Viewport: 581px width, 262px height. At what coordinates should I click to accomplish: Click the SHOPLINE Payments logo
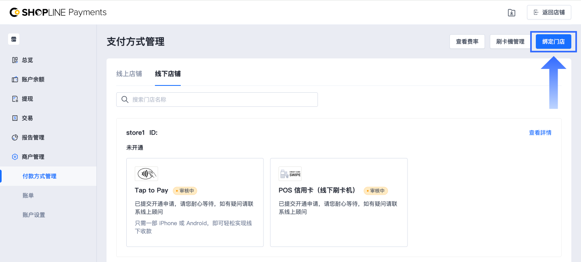[58, 12]
